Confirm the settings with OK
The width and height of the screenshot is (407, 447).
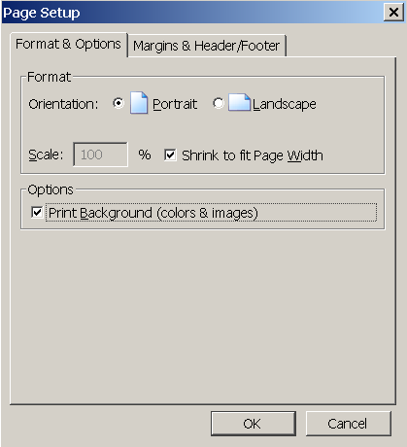tap(254, 424)
